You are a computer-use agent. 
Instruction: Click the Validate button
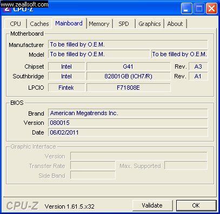point(152,205)
